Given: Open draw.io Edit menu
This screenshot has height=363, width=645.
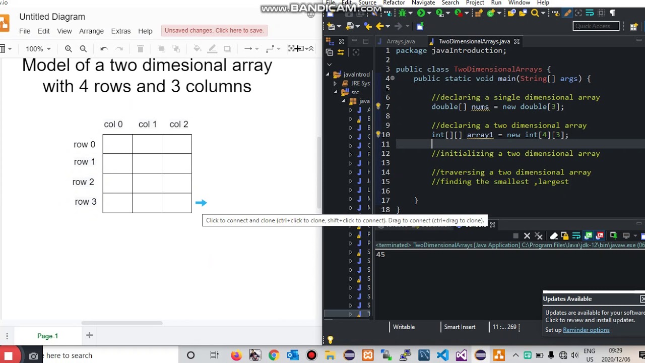Looking at the screenshot, I should click(x=43, y=31).
